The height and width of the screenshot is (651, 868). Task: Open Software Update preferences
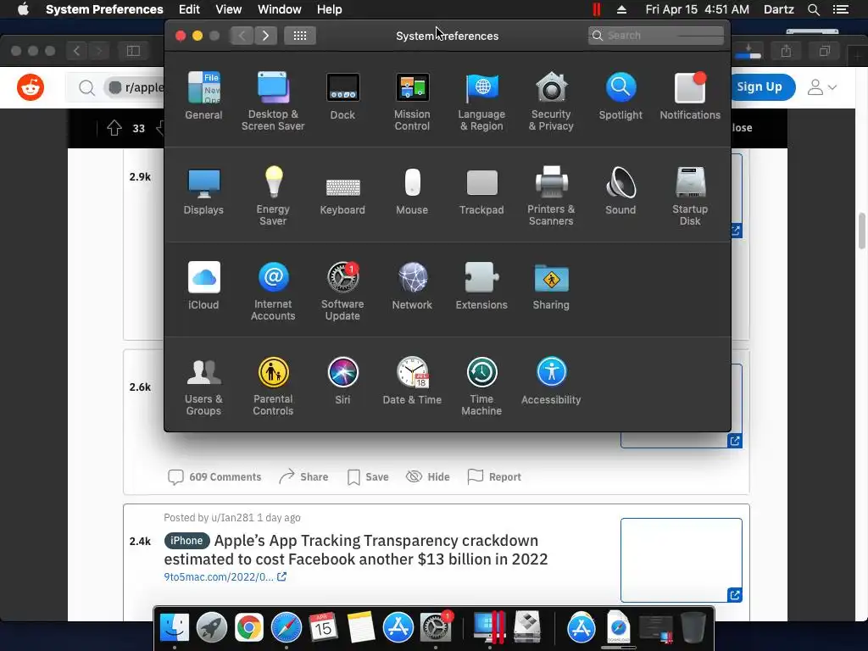pos(342,292)
